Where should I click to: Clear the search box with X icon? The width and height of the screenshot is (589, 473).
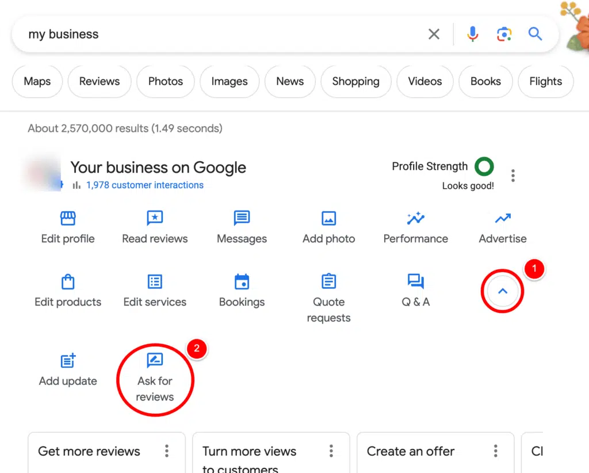434,34
